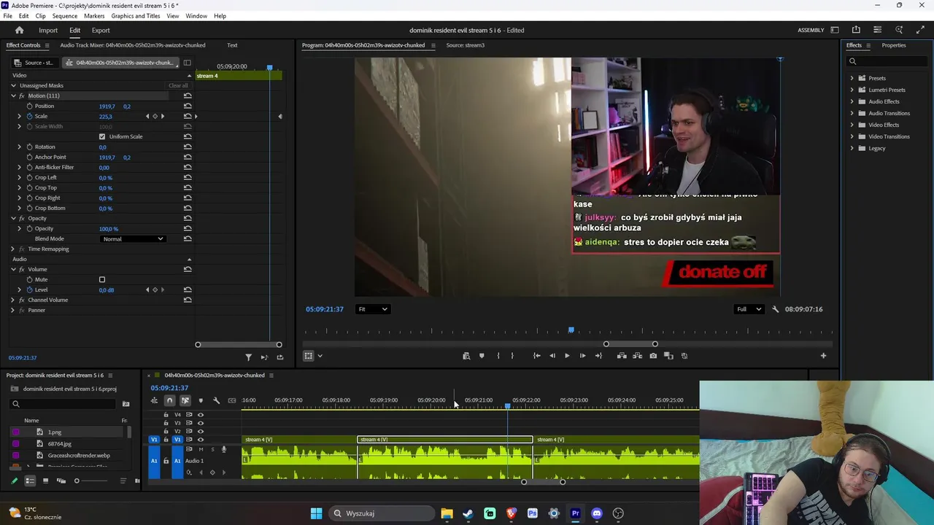
Task: Open the Premiere Pro taskbar icon
Action: [x=575, y=513]
